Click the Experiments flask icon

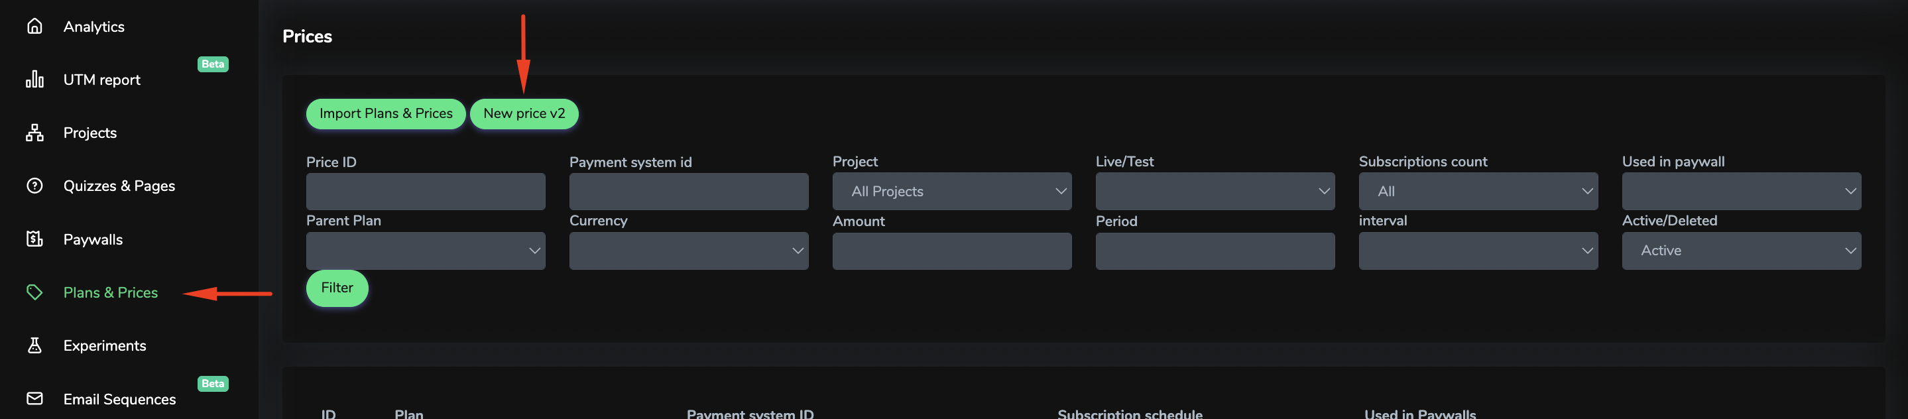(34, 345)
